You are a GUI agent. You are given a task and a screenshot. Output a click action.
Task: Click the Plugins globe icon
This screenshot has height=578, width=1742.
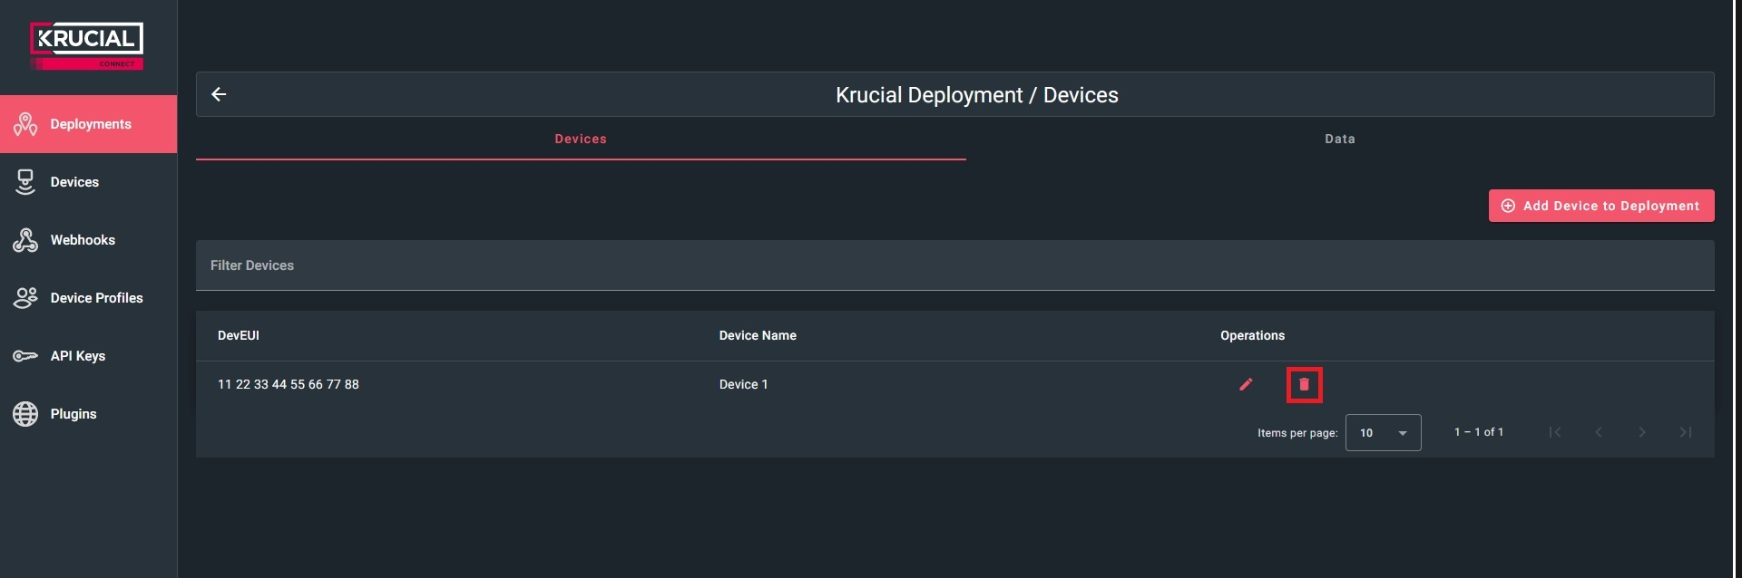tap(25, 414)
